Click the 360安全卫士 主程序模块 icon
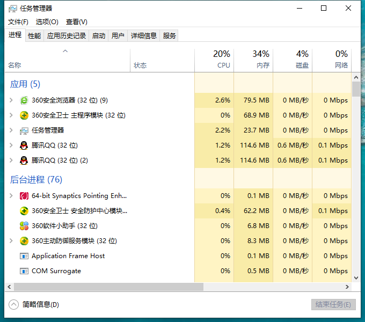 click(24, 115)
